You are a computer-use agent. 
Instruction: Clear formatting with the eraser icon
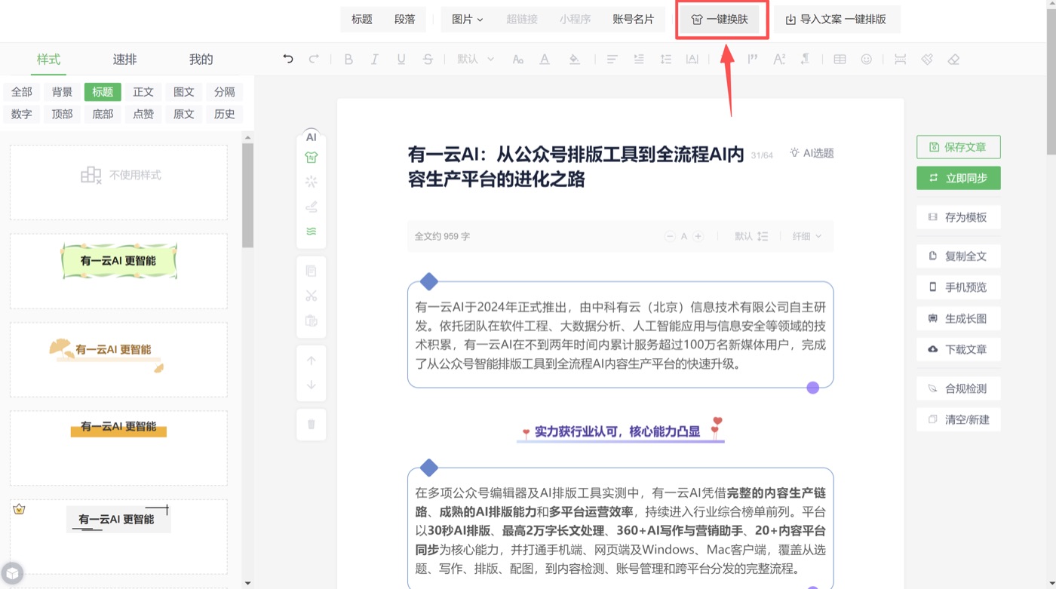pyautogui.click(x=953, y=59)
